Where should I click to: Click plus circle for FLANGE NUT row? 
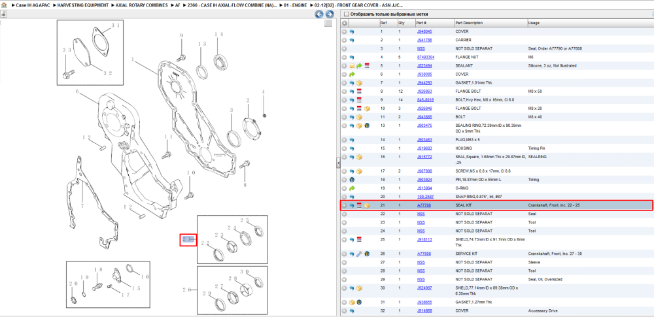click(x=344, y=57)
